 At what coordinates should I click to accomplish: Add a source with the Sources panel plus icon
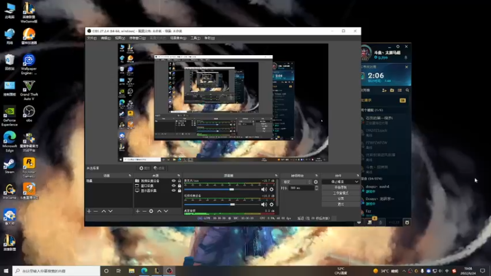pos(137,211)
